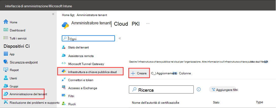Click the funnel icon in Aggiungere filtri

click(x=213, y=90)
